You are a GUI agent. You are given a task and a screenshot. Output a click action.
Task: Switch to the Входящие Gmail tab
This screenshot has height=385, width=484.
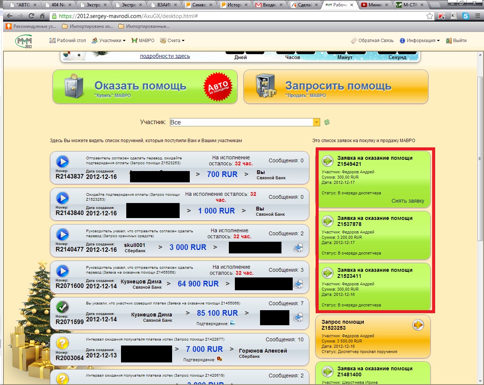[269, 5]
